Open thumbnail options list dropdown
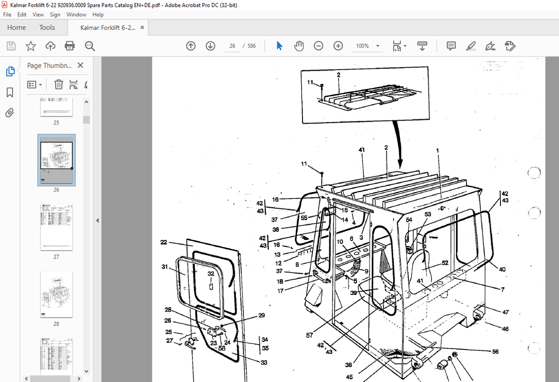 [x=35, y=84]
